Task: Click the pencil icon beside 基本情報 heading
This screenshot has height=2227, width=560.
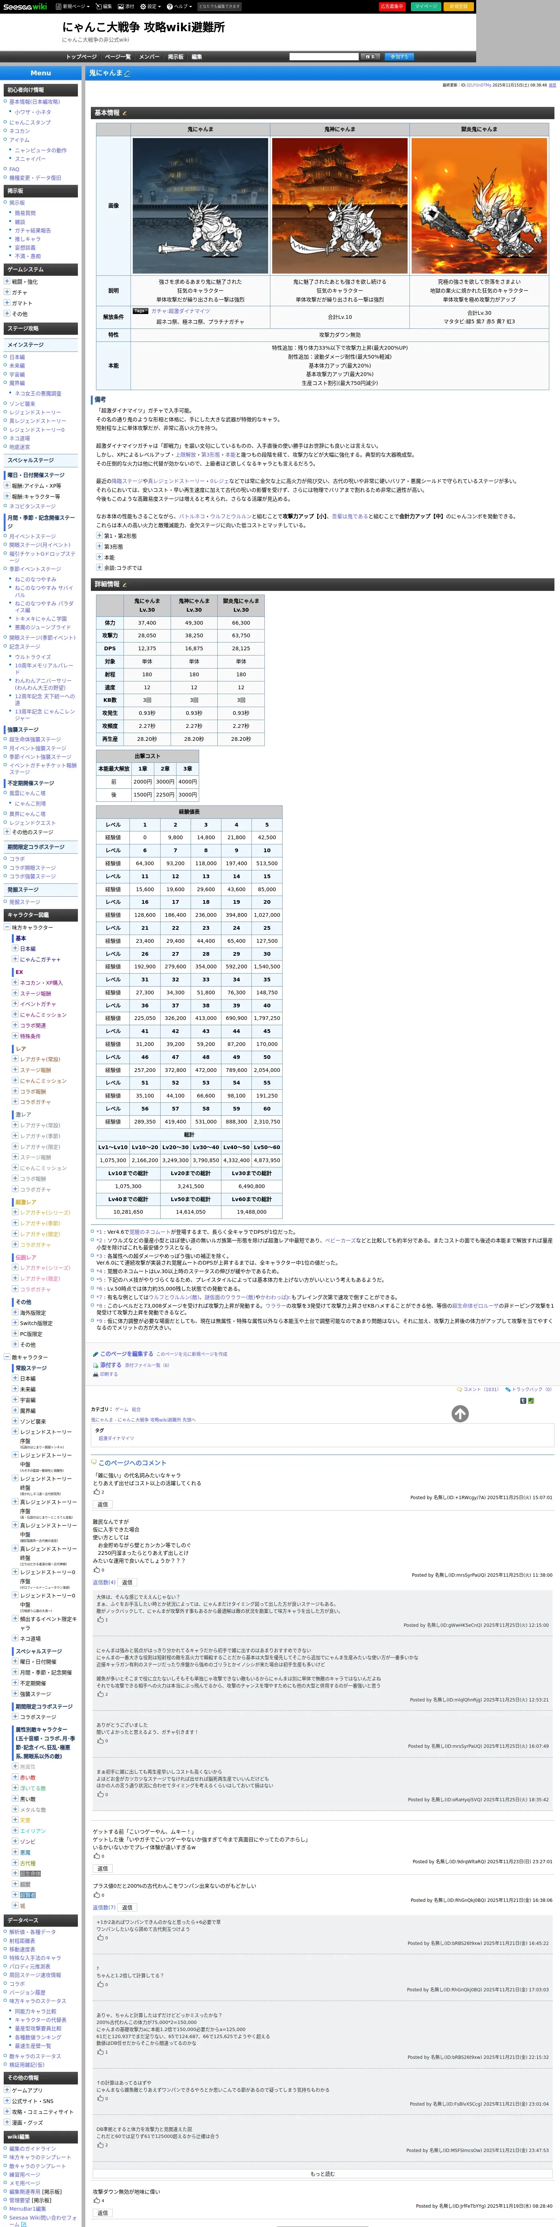Action: click(125, 113)
